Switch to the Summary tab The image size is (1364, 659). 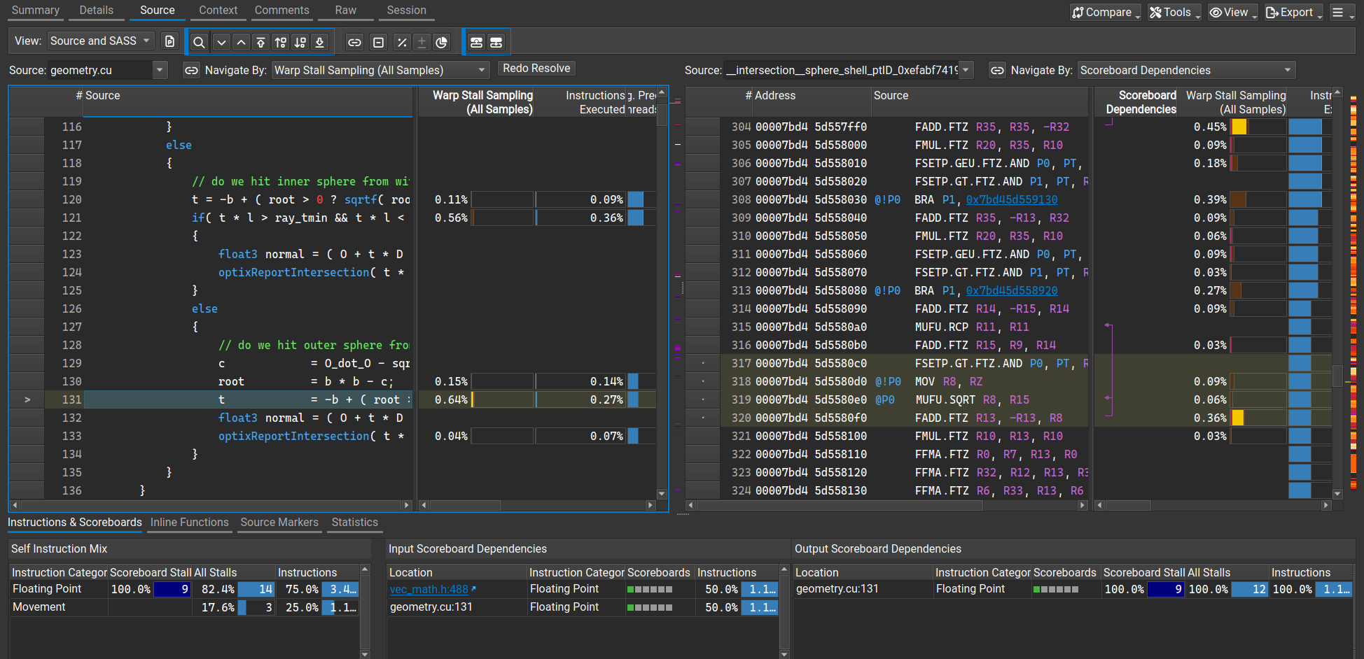(36, 10)
